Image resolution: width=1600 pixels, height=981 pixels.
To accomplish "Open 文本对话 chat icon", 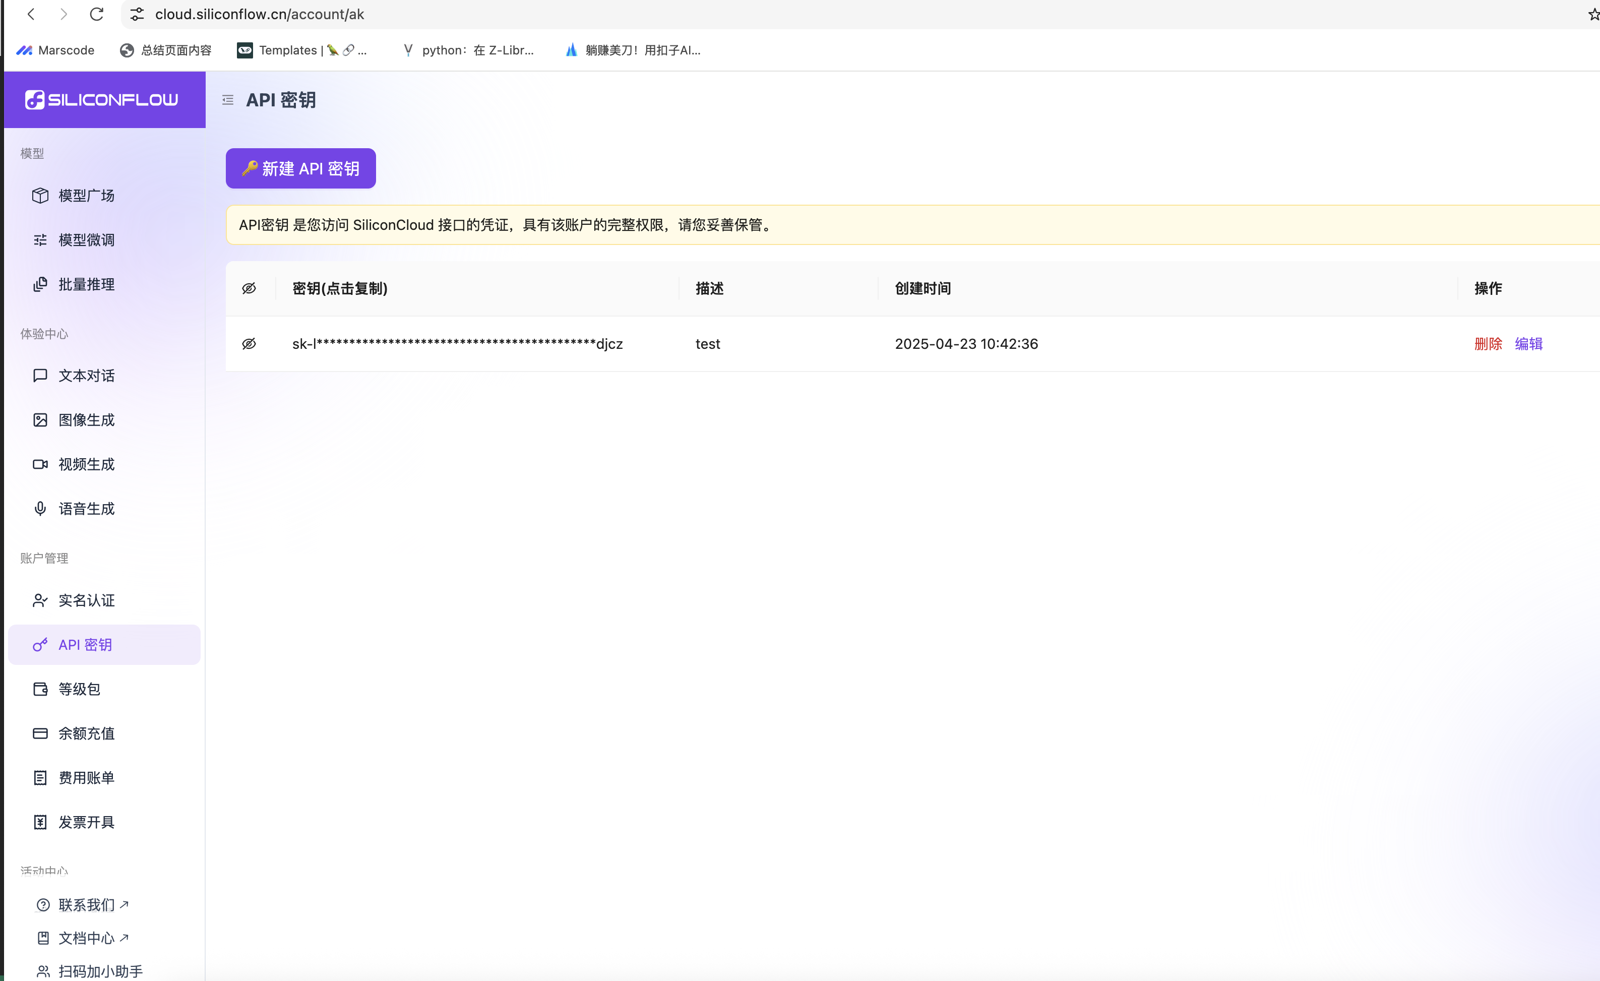I will coord(40,375).
